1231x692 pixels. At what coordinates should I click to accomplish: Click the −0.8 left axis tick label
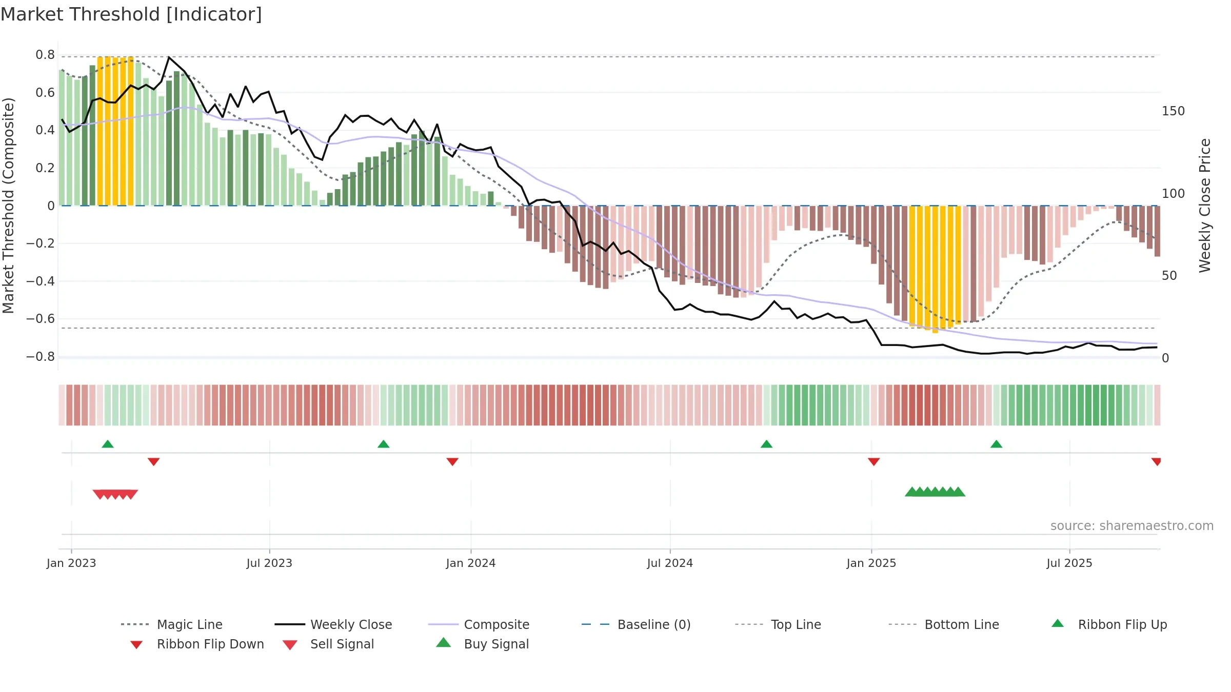click(41, 357)
